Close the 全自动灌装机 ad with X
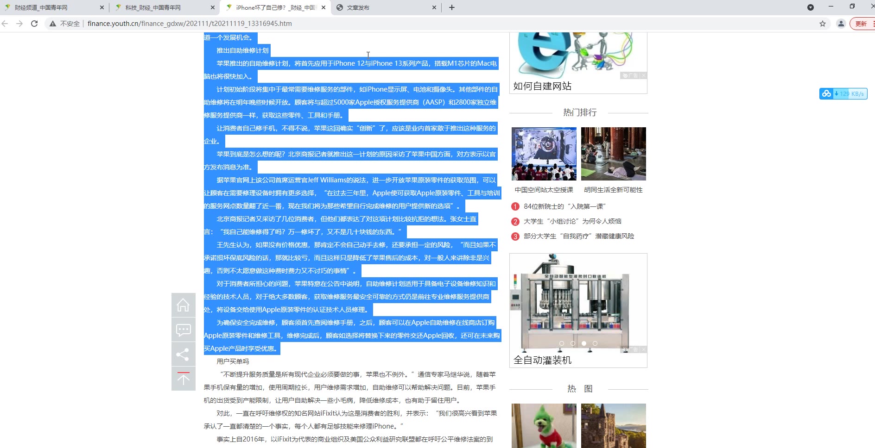 click(x=643, y=349)
